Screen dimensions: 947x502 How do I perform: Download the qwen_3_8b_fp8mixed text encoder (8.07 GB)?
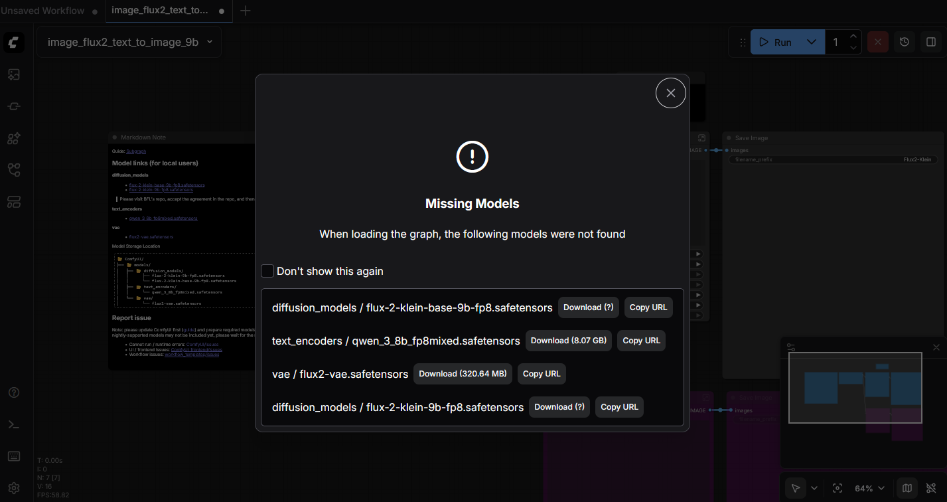[x=568, y=341]
